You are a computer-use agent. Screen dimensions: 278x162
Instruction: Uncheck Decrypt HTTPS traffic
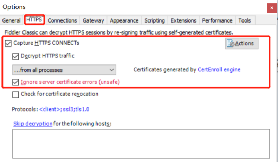(15, 56)
